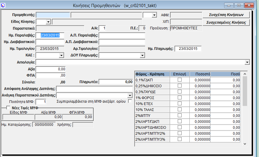The width and height of the screenshot is (259, 157).
Task: Click the tax table scroll down arrow
Action: click(x=245, y=144)
